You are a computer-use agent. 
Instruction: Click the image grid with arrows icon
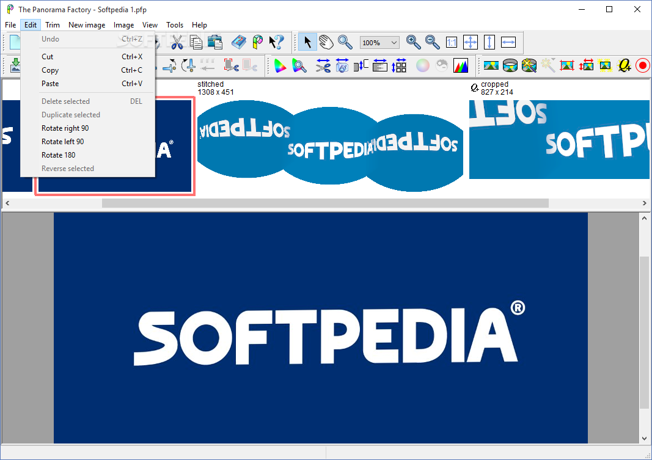coord(399,65)
